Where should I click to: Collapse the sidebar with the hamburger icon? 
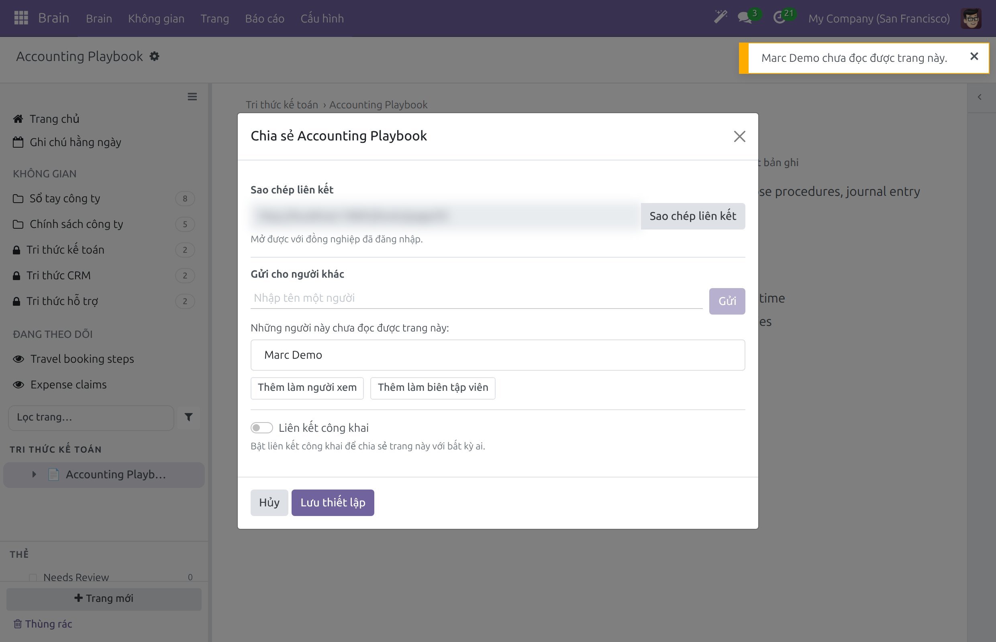pyautogui.click(x=192, y=97)
